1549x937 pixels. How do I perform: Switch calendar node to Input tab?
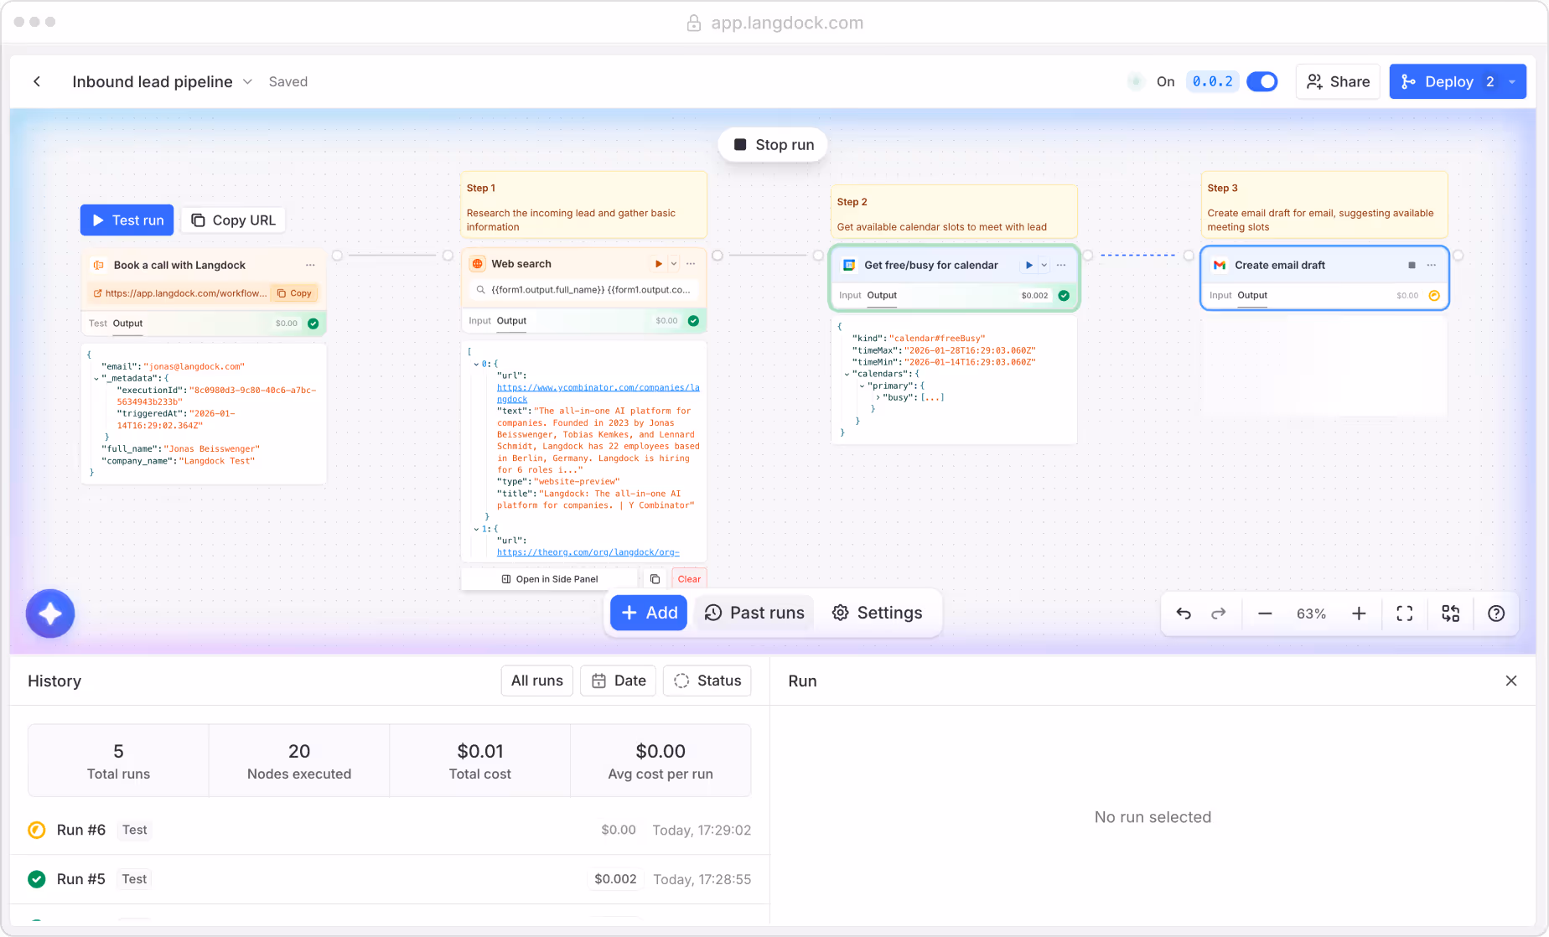tap(850, 296)
